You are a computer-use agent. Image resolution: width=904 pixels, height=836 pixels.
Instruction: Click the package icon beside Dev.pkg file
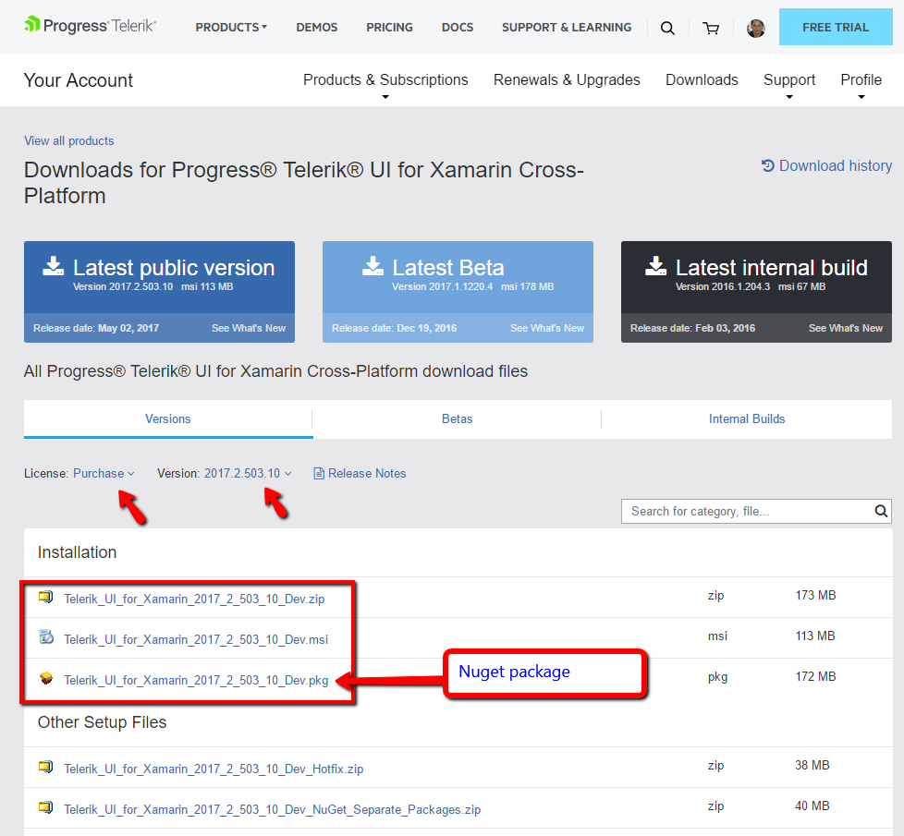(46, 678)
